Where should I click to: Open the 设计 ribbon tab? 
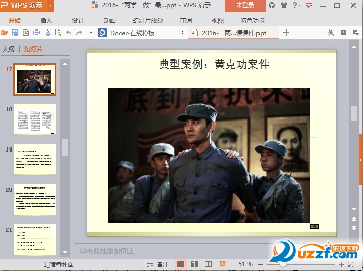[77, 21]
